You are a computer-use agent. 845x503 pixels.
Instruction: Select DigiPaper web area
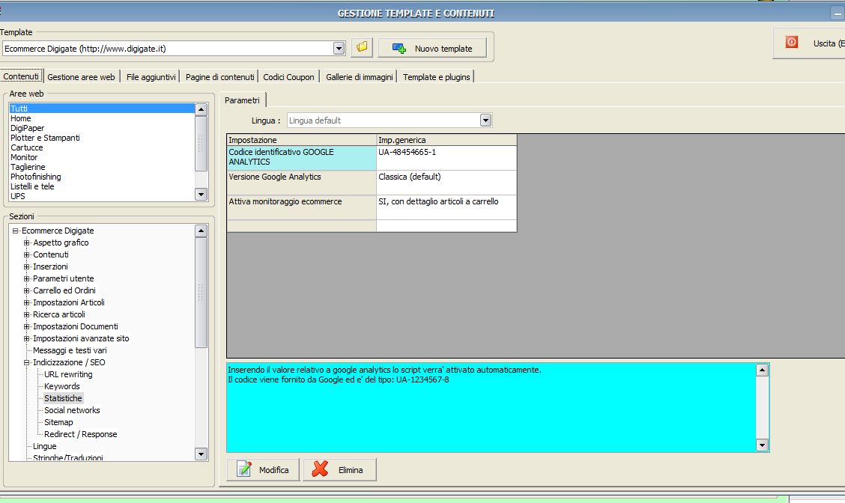coord(102,128)
